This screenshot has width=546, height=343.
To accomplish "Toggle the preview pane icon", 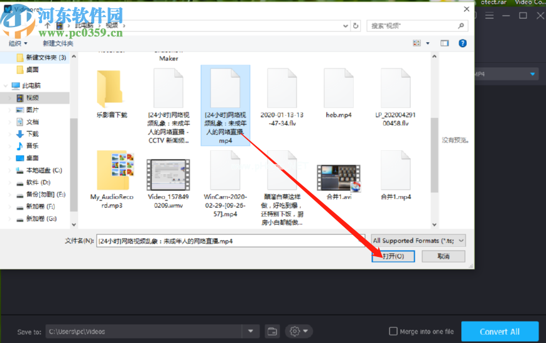I will (445, 43).
